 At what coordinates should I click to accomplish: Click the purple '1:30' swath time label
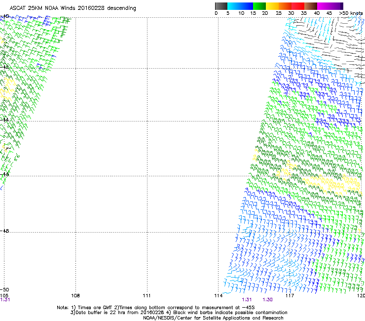coord(267,300)
